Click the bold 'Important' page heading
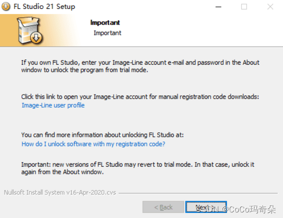 (x=105, y=22)
